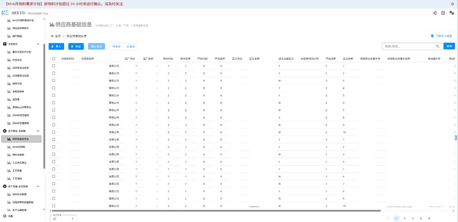Collapse the 计划物流 sidebar section
Image resolution: width=458 pixels, height=222 pixels.
[38, 44]
